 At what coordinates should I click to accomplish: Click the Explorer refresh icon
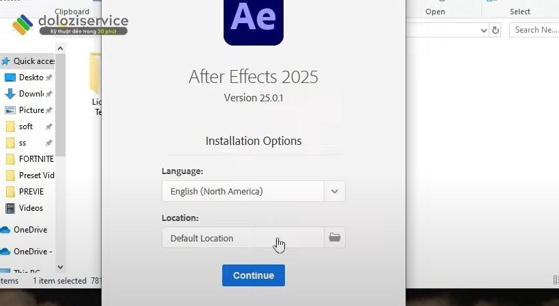(496, 30)
